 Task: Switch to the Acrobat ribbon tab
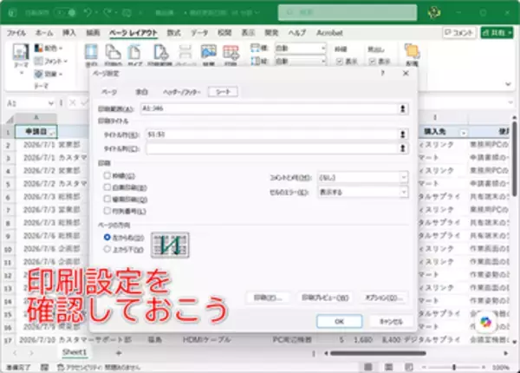[x=329, y=32]
